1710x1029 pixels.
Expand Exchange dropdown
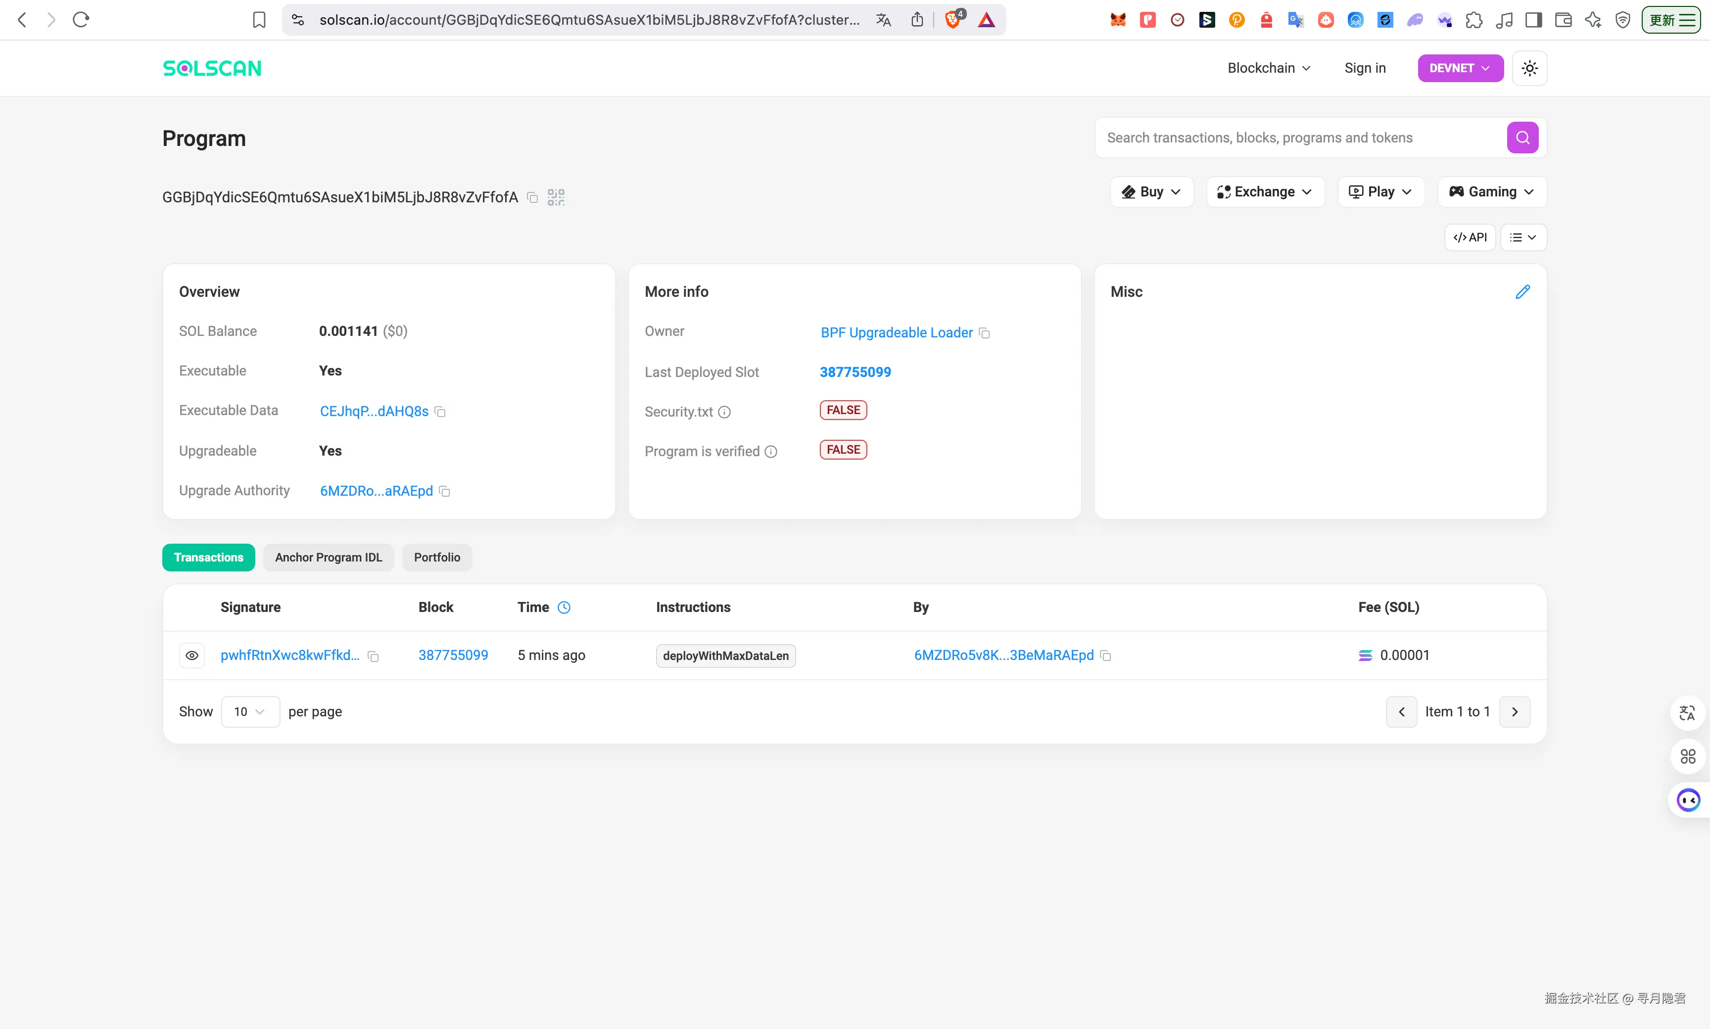tap(1265, 192)
